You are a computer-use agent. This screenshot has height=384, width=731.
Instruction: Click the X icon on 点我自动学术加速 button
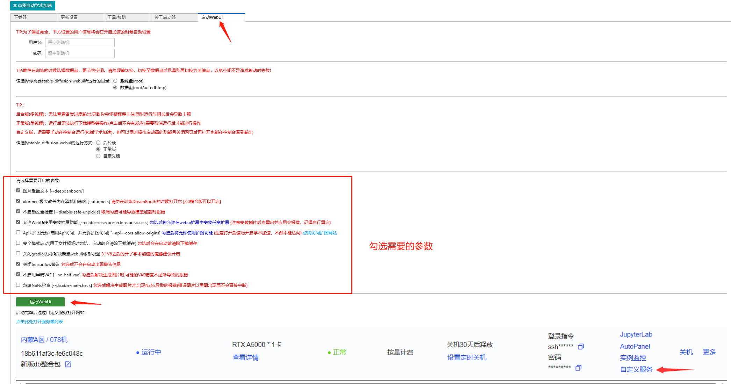14,6
